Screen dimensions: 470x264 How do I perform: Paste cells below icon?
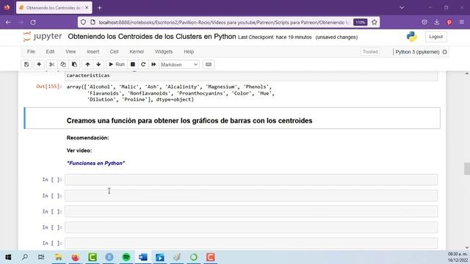[x=74, y=65]
